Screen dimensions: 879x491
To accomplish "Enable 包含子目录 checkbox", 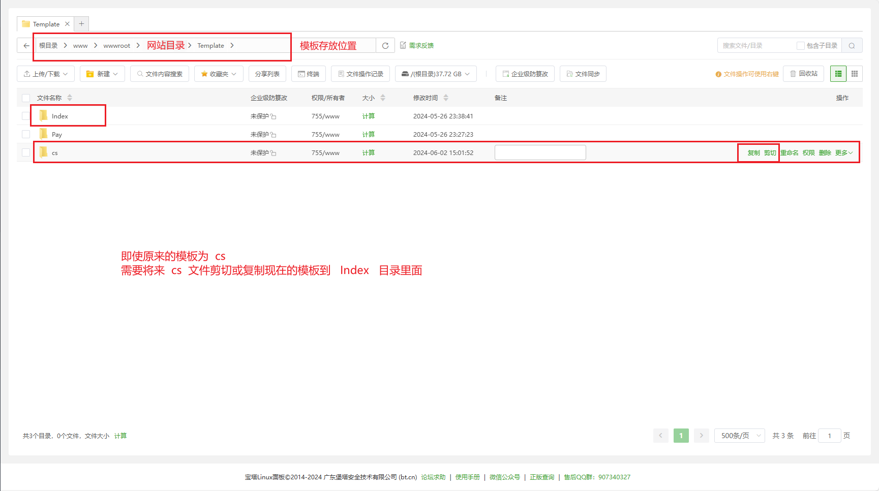I will [800, 46].
